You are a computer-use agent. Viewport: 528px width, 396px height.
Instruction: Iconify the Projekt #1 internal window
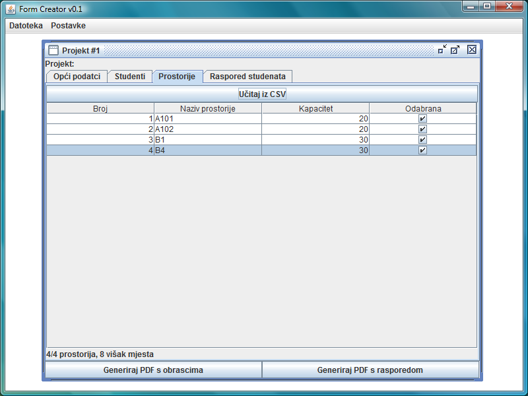pyautogui.click(x=442, y=49)
